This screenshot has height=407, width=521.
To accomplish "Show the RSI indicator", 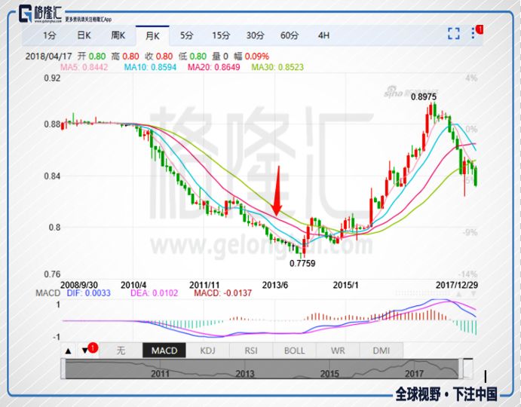I will [x=250, y=350].
